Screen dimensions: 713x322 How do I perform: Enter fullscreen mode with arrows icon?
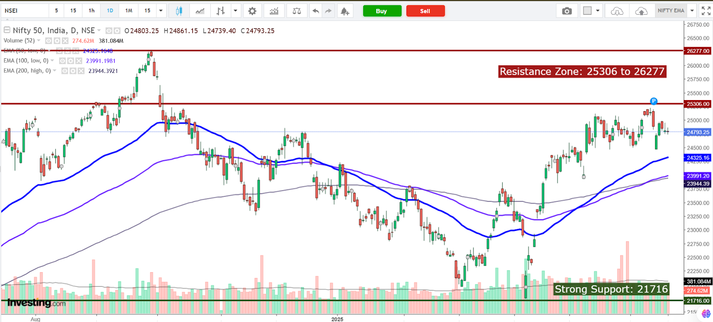pyautogui.click(x=706, y=11)
